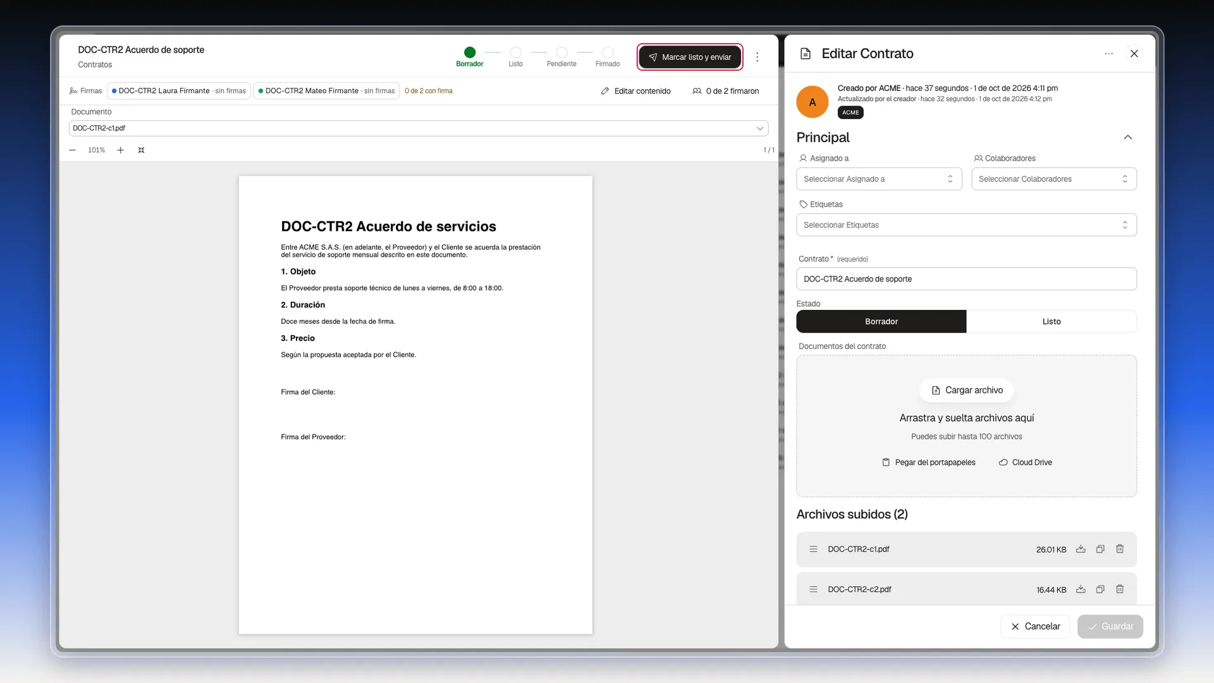Open the Editar Contrato panel options ellipsis
This screenshot has width=1214, height=683.
point(1108,54)
